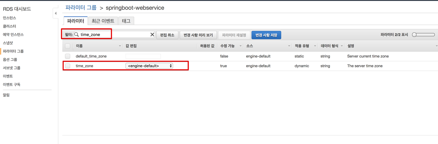This screenshot has height=144, width=438.
Task: Go to 파라미터 그룹 in sidebar
Action: coord(13,51)
